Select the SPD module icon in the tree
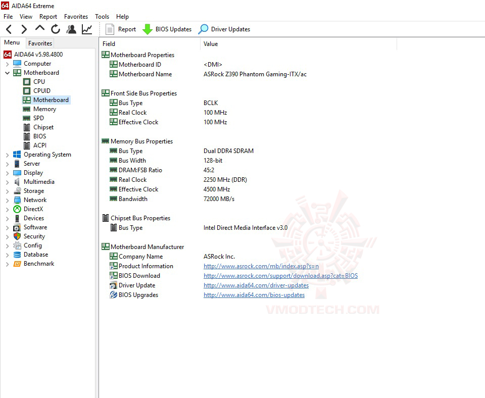Image resolution: width=485 pixels, height=398 pixels. tap(27, 118)
